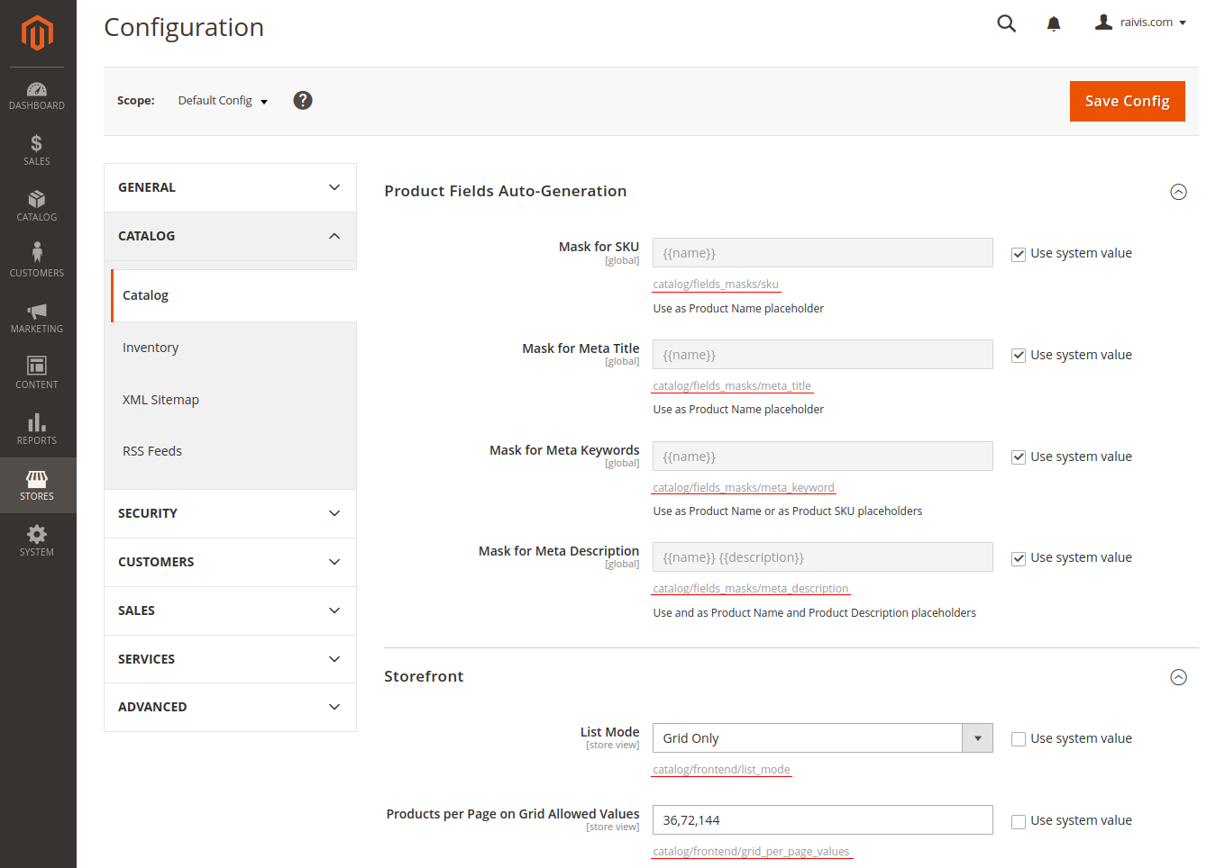Viewport: 1225px width, 868px height.
Task: Collapse the Product Fields Auto-Generation section
Action: click(x=1178, y=192)
